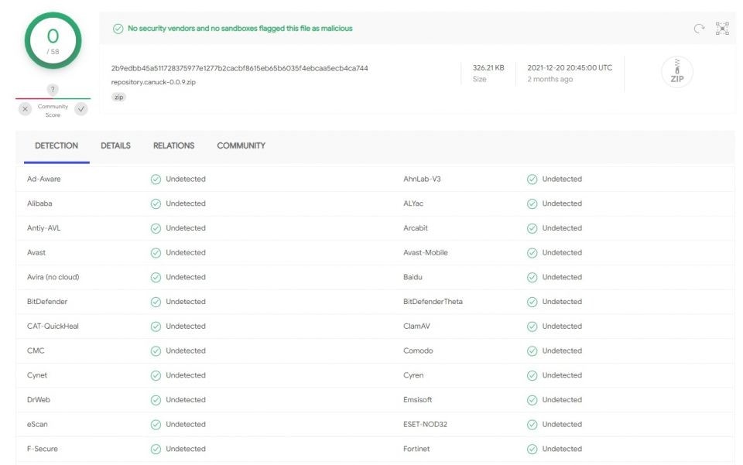Click the check icon in BitDefender row
This screenshot has width=743, height=465.
(156, 302)
